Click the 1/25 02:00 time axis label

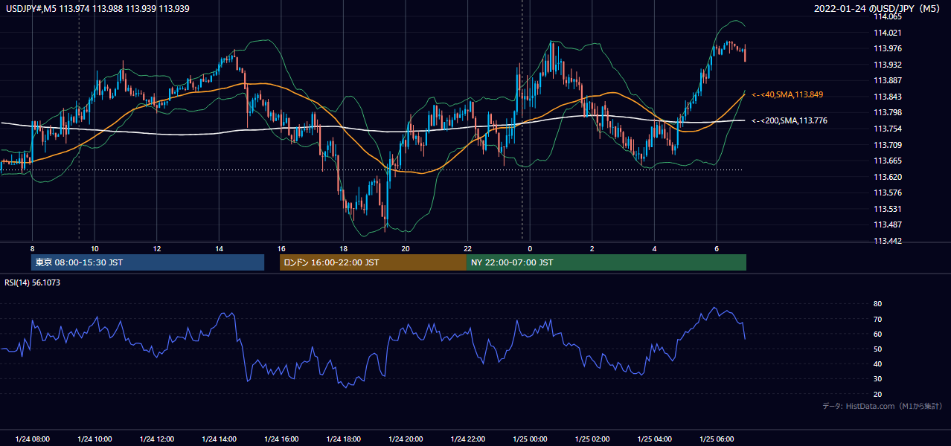(592, 439)
